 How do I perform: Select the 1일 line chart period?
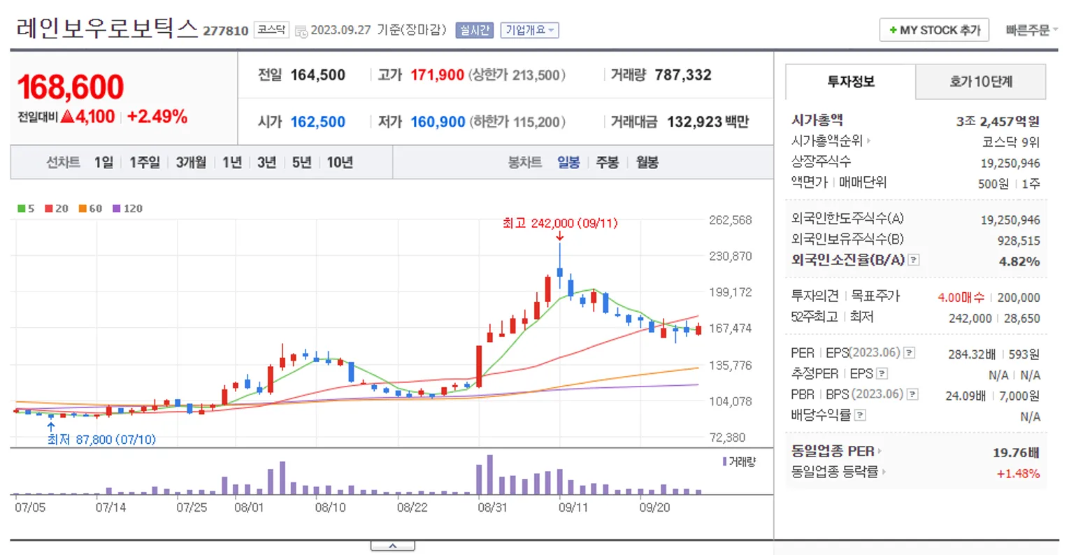pyautogui.click(x=103, y=162)
